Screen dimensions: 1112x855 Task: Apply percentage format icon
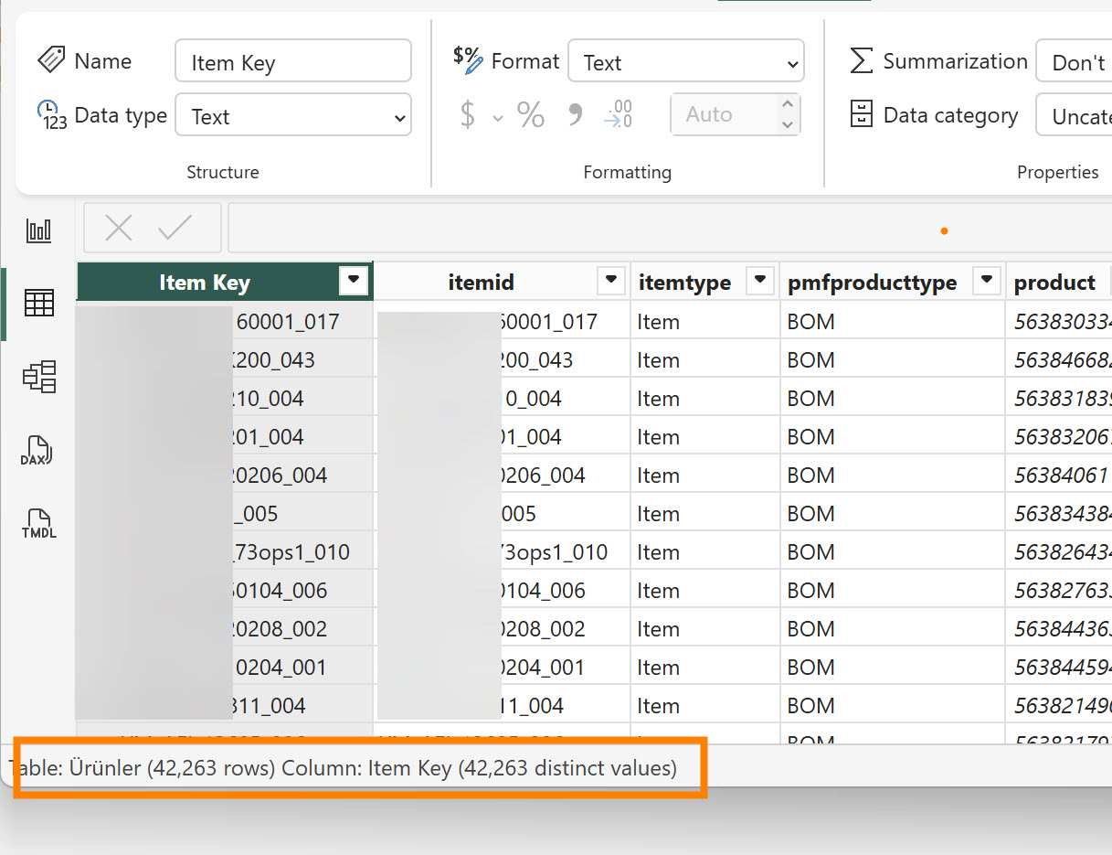(531, 115)
